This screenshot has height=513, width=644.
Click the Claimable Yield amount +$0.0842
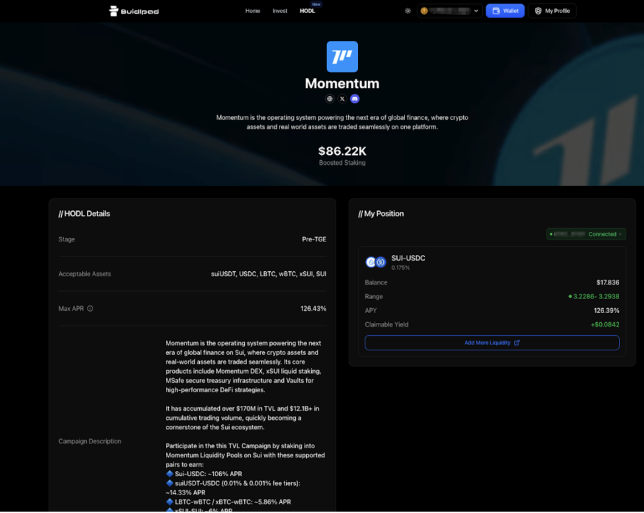(x=604, y=325)
